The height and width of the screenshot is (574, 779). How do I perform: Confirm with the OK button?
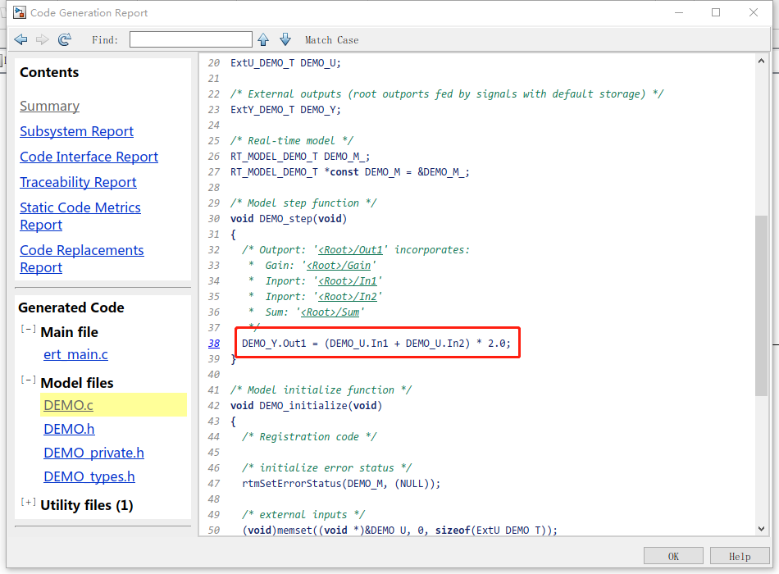pyautogui.click(x=673, y=555)
